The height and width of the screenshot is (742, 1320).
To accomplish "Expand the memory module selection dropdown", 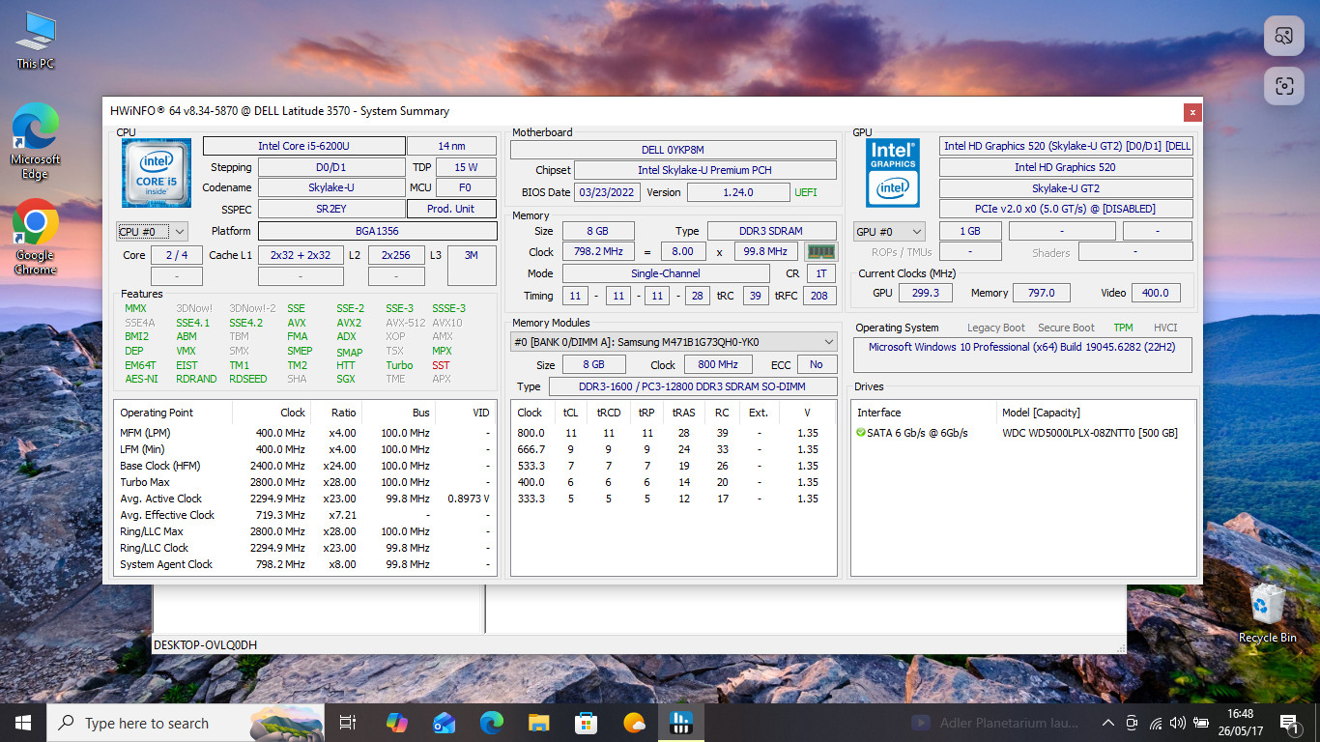I will 674,341.
